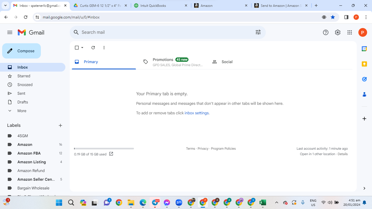Open the Amazon Listing label
The height and width of the screenshot is (209, 372).
coord(33,162)
